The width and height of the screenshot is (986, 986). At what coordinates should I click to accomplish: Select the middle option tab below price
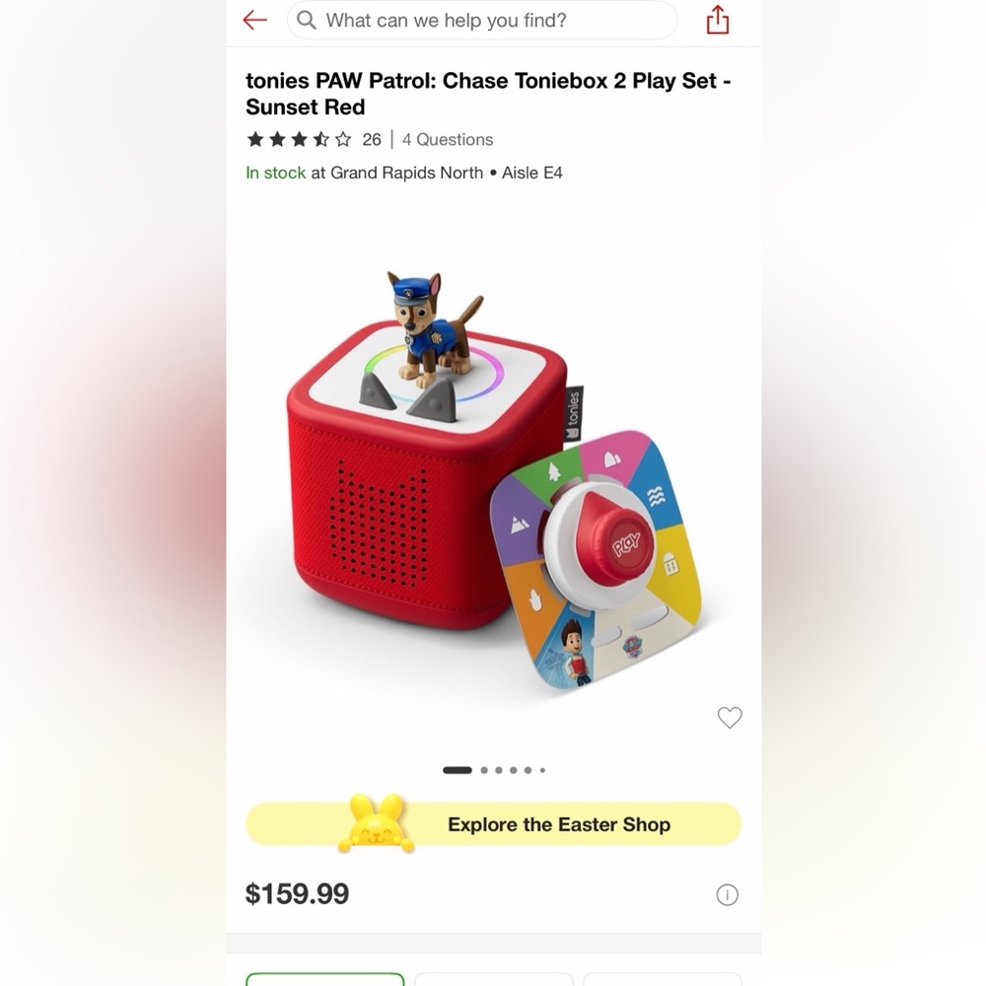(494, 978)
